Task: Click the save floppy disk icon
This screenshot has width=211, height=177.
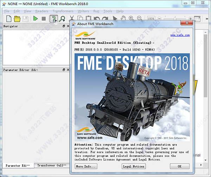Action: click(x=25, y=19)
